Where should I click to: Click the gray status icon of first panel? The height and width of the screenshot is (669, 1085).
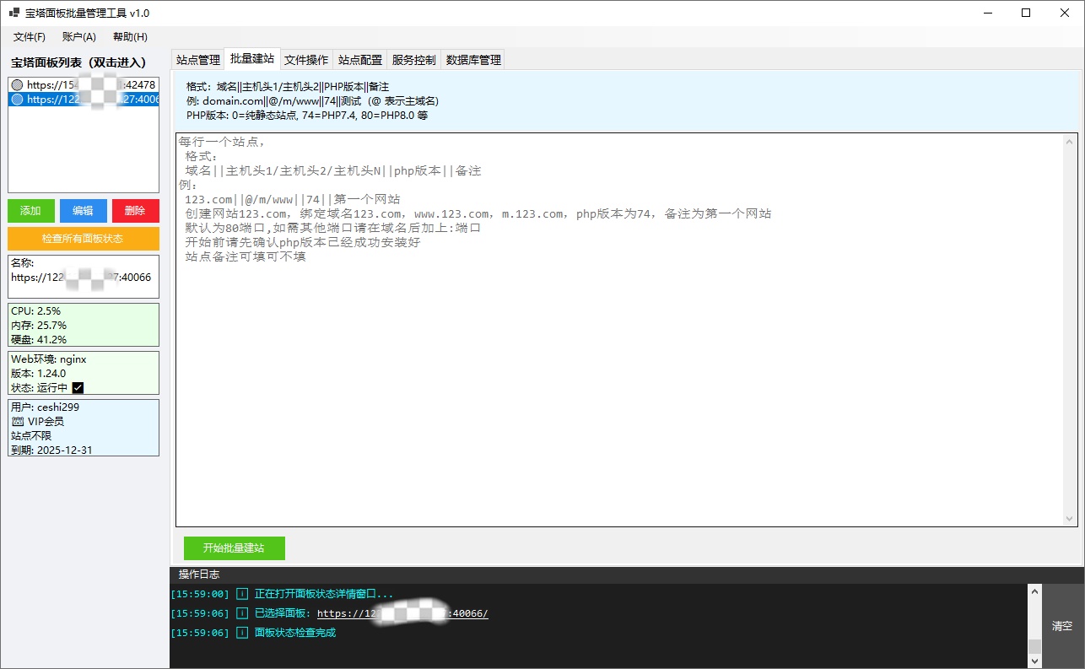[17, 85]
